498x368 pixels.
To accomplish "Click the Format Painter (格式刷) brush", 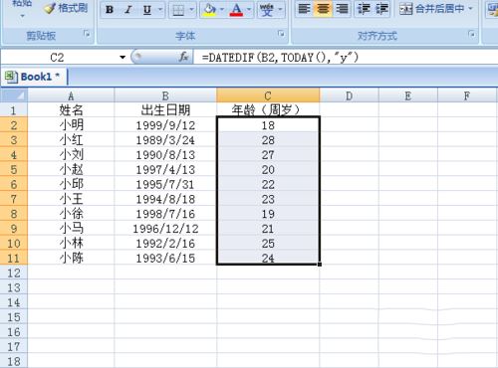I will [66, 8].
